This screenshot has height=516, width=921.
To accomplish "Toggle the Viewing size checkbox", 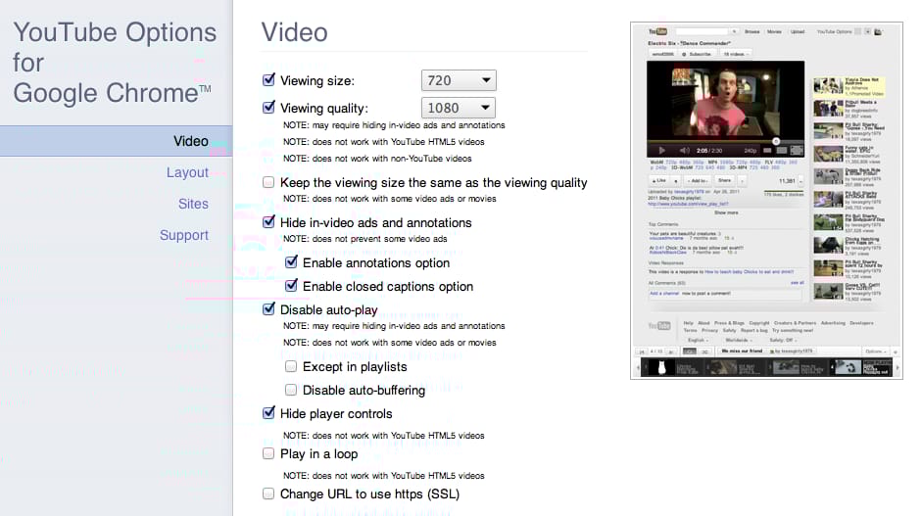I will pyautogui.click(x=268, y=80).
